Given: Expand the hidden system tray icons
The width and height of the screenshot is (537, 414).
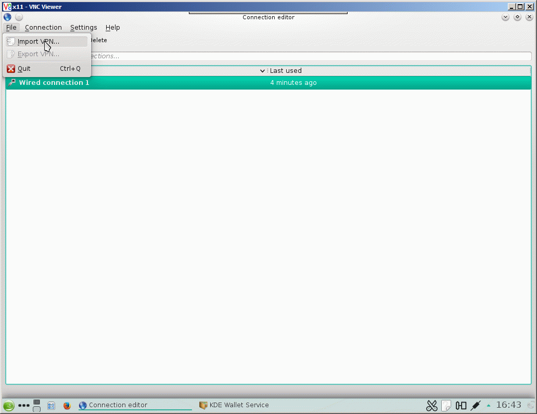Looking at the screenshot, I should pyautogui.click(x=489, y=406).
